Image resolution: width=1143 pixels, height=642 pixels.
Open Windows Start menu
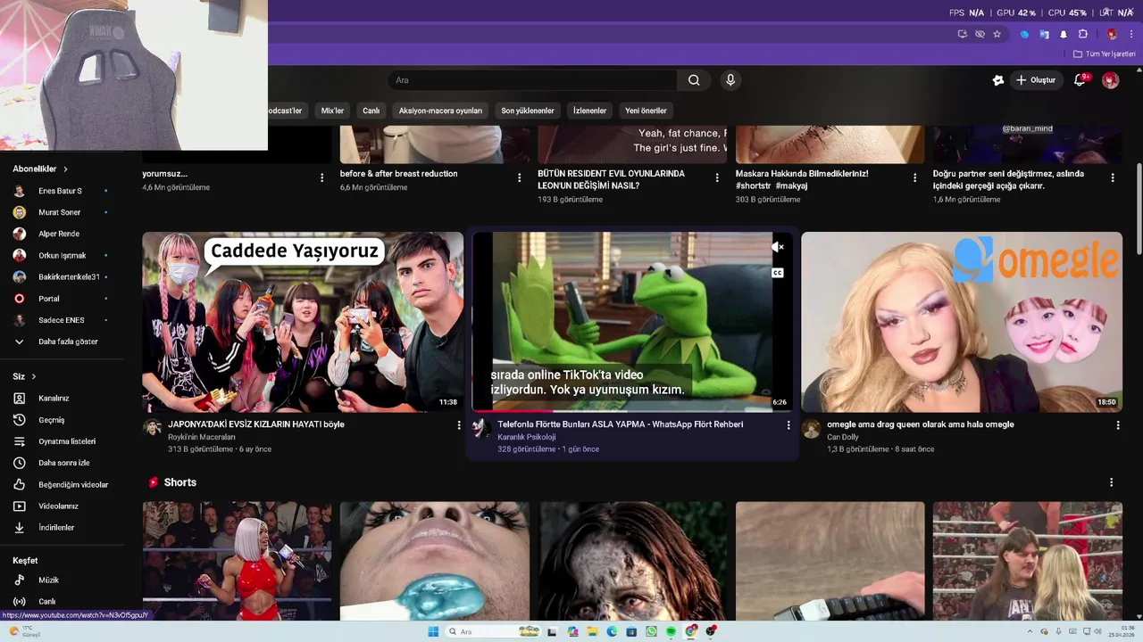433,631
